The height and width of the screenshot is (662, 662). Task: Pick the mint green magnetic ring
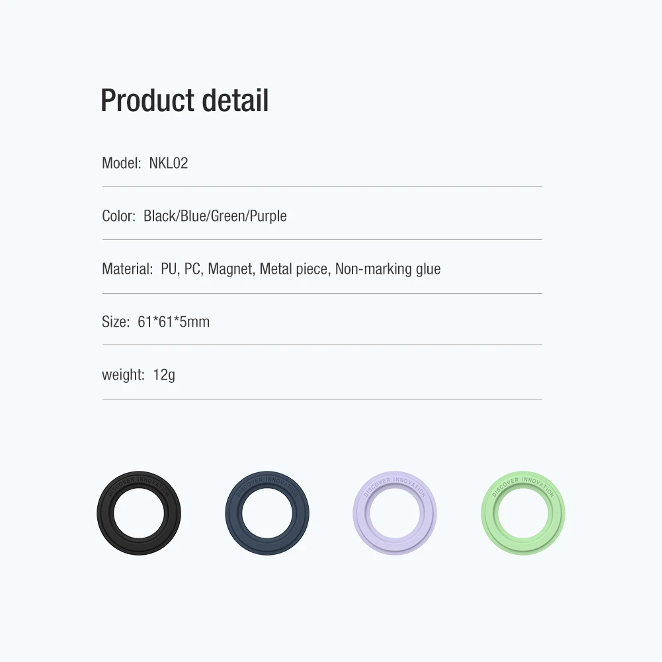(523, 513)
